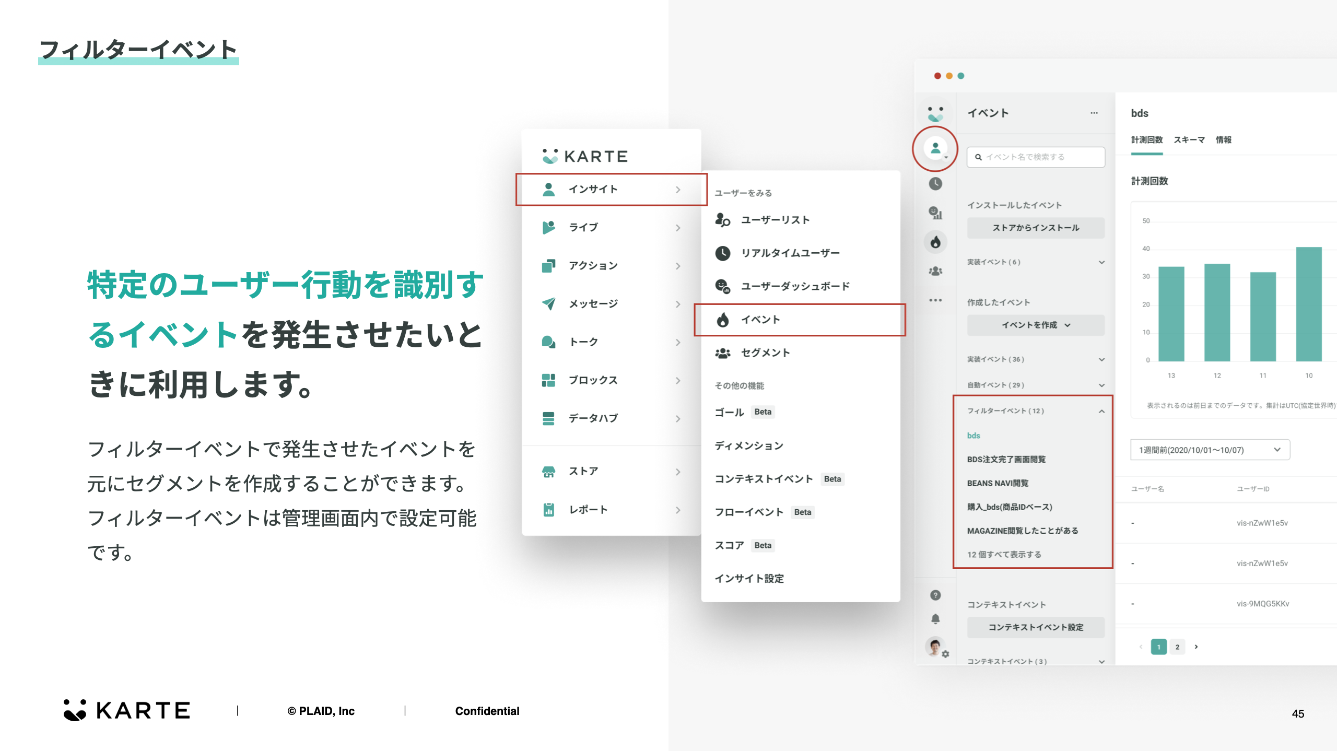Viewport: 1337px width, 751px height.
Task: Open the イベントを作成 dropdown button
Action: click(1036, 325)
